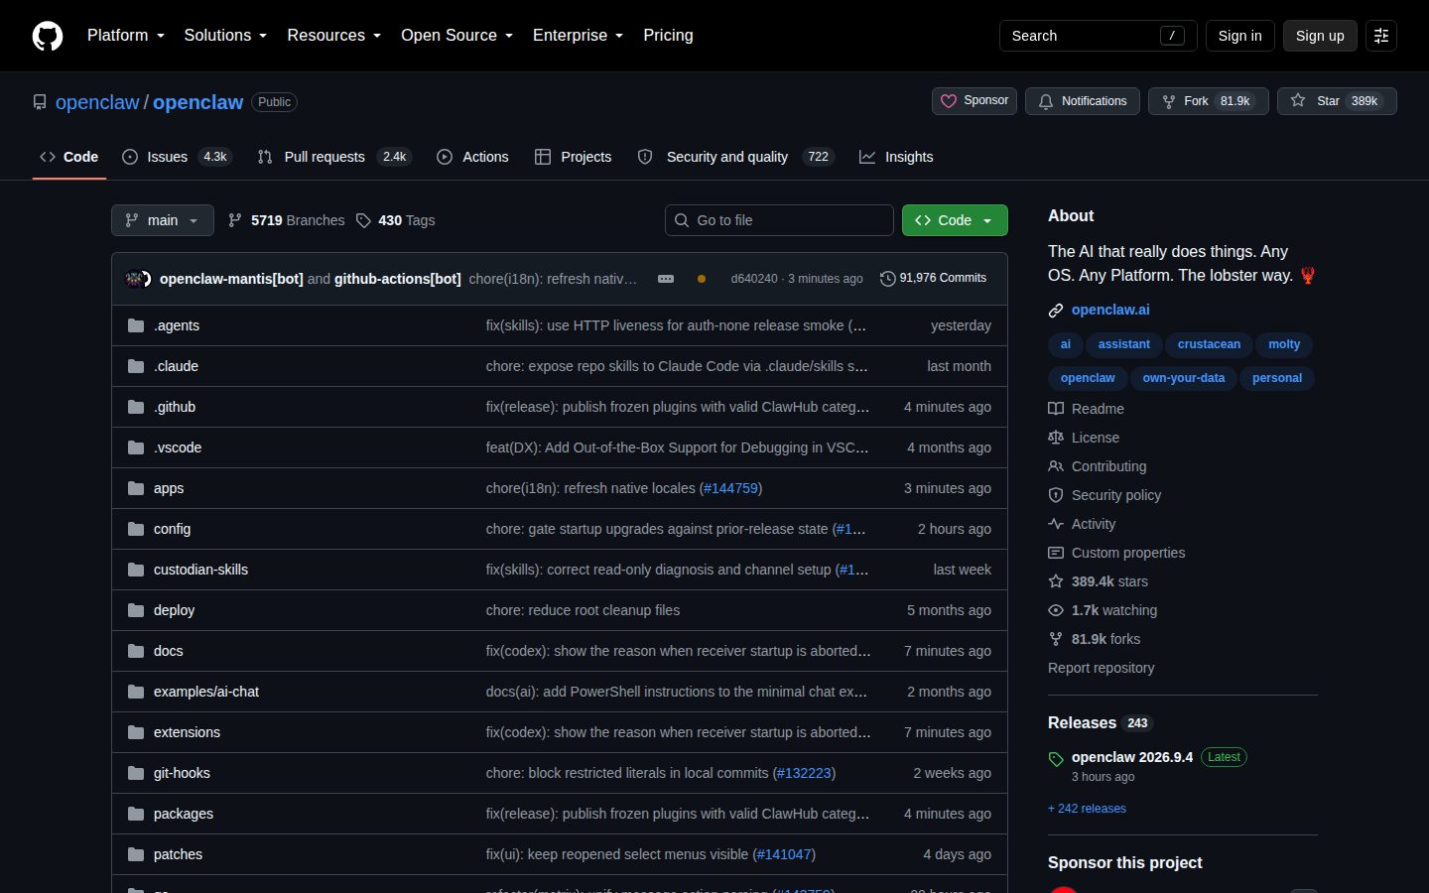View the 91,976 Commits history

934,279
